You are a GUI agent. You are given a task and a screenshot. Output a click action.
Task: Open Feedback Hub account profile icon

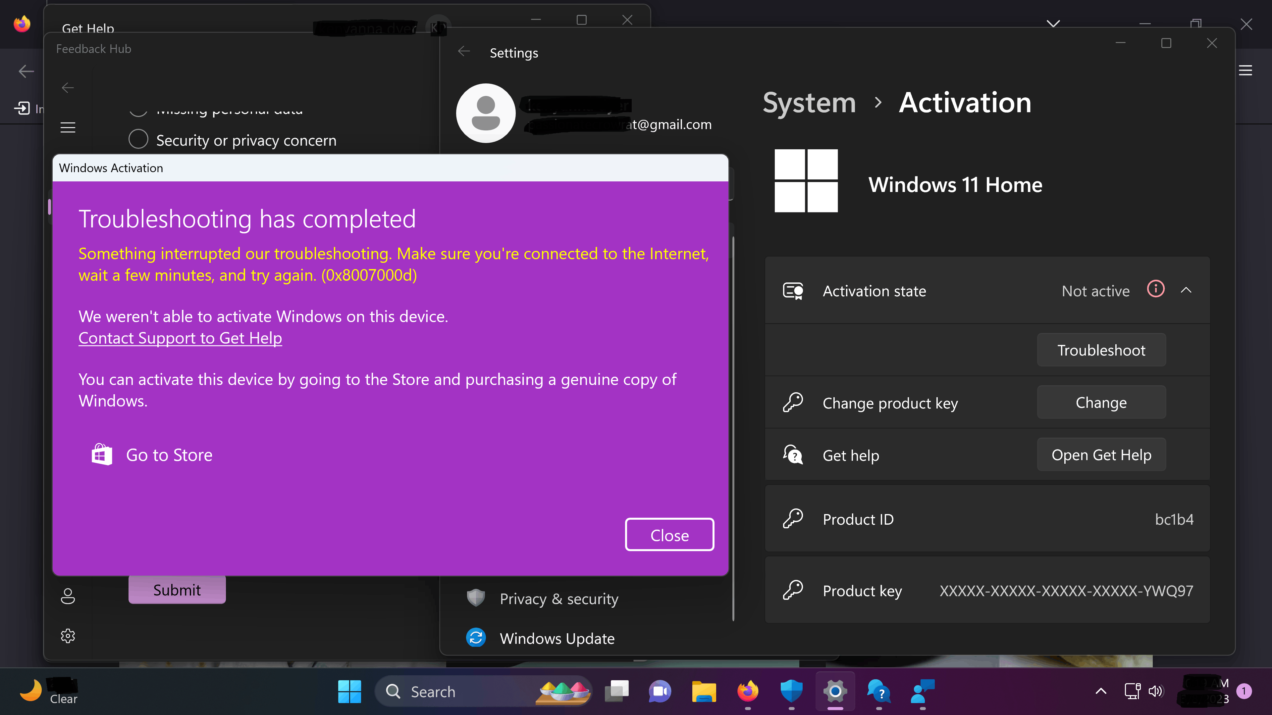pyautogui.click(x=68, y=596)
